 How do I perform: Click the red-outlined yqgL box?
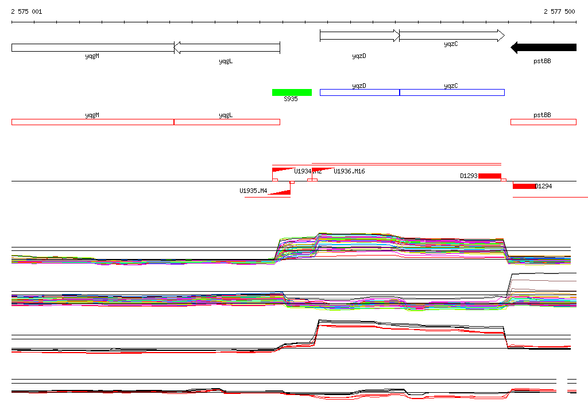227,122
